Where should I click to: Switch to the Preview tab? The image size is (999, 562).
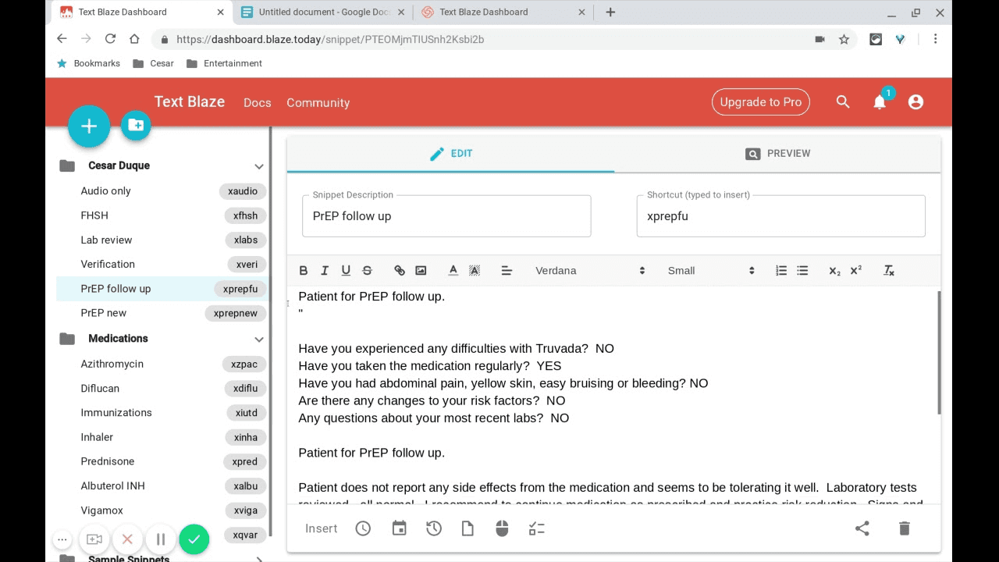(x=777, y=154)
